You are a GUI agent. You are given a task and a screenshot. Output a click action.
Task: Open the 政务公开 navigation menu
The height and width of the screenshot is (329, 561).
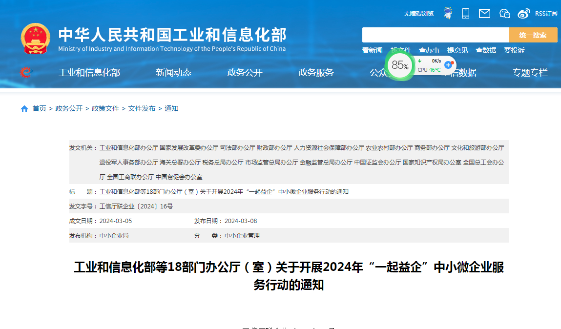(x=245, y=73)
